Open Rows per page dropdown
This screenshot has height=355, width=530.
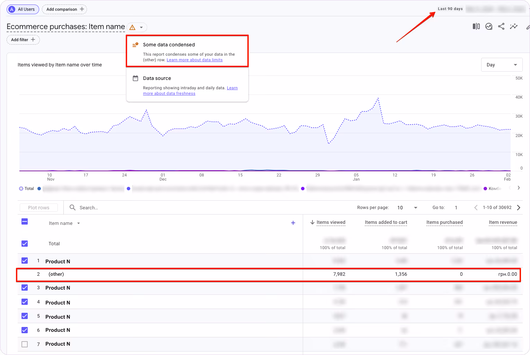coord(407,208)
